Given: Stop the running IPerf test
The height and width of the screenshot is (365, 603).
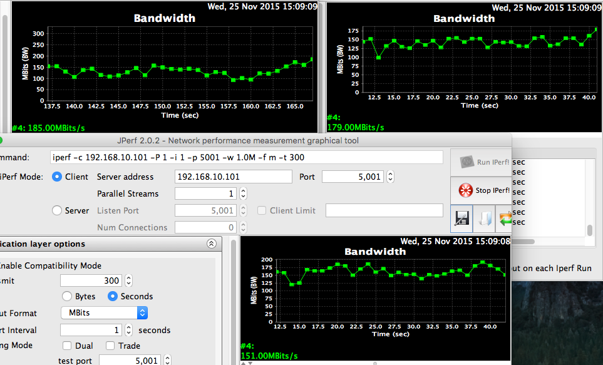Looking at the screenshot, I should click(482, 190).
